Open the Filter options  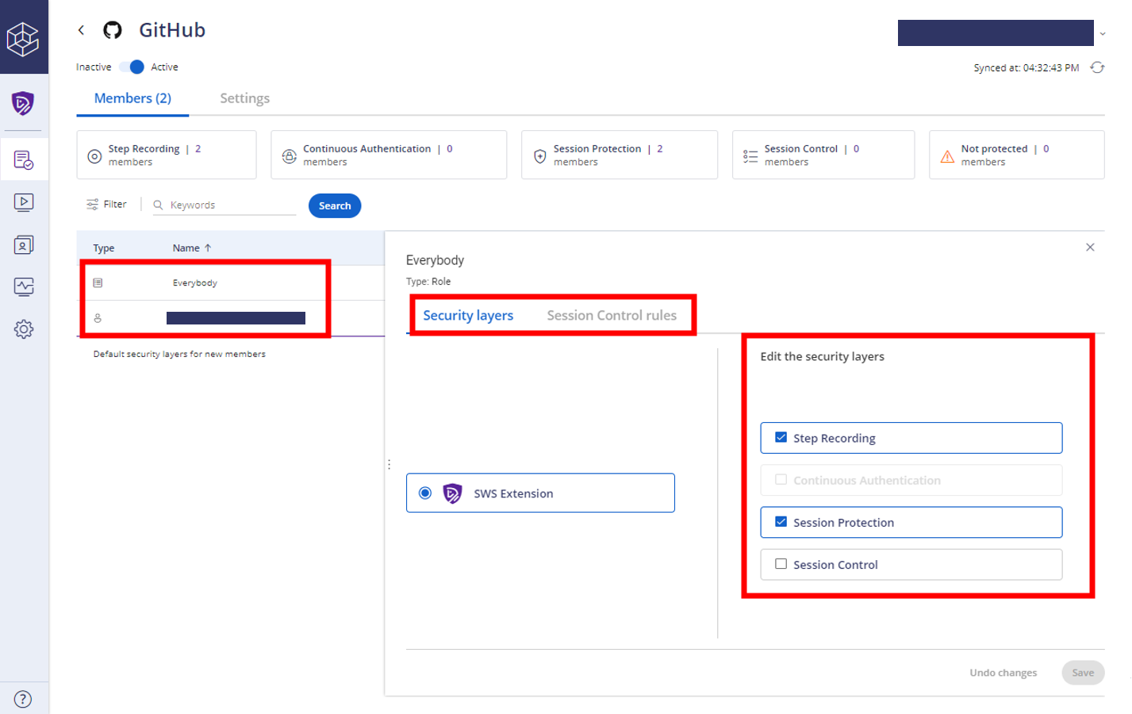click(106, 204)
